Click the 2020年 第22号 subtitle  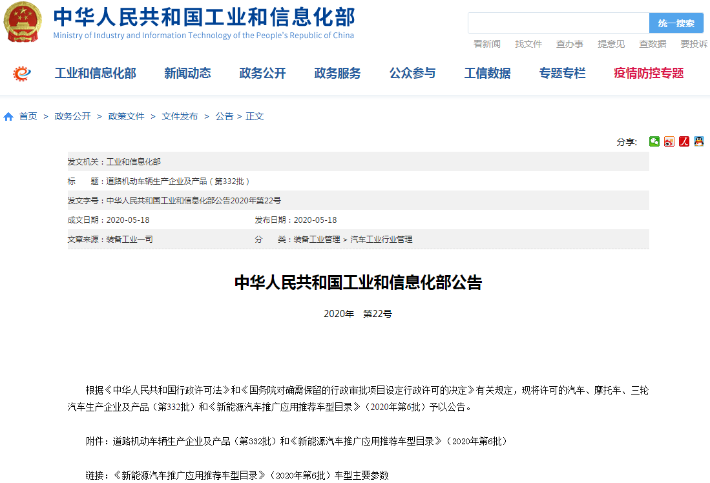tap(358, 314)
